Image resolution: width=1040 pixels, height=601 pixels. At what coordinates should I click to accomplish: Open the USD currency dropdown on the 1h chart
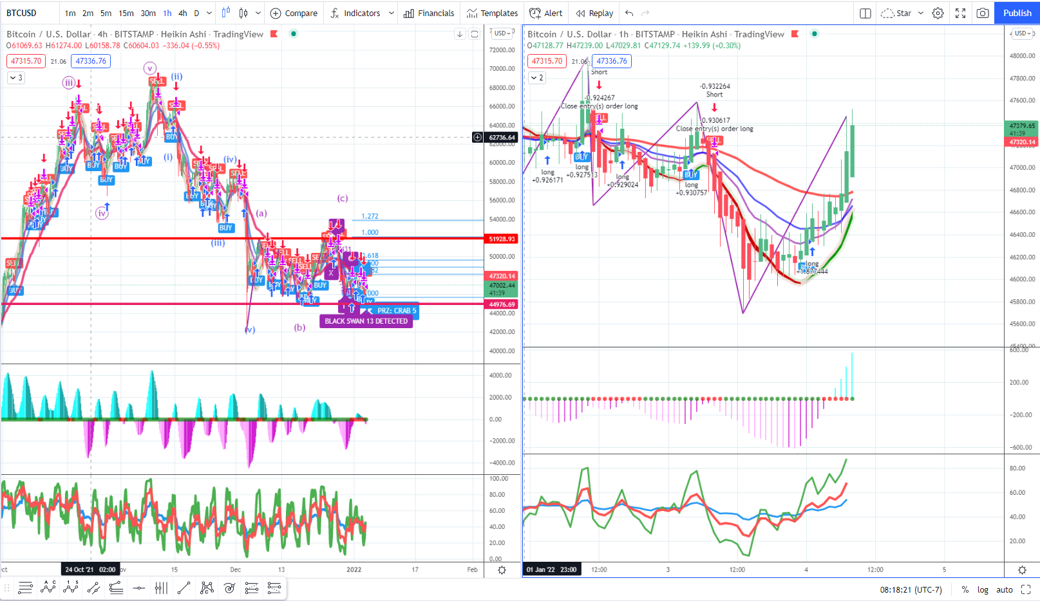(1023, 33)
